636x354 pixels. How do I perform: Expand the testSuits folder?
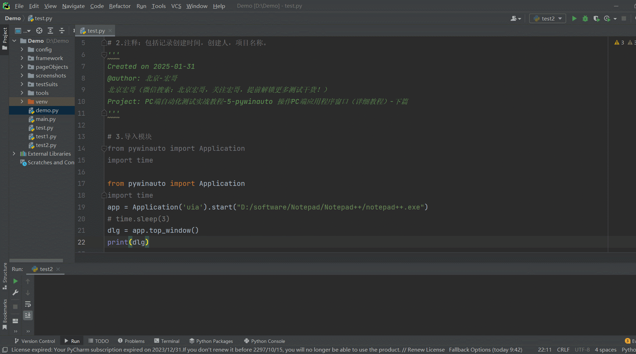tap(22, 84)
